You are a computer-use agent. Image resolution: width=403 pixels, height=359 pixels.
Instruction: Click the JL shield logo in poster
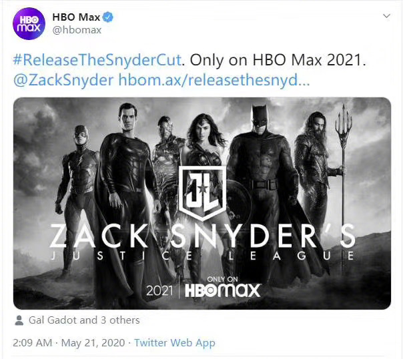point(203,194)
